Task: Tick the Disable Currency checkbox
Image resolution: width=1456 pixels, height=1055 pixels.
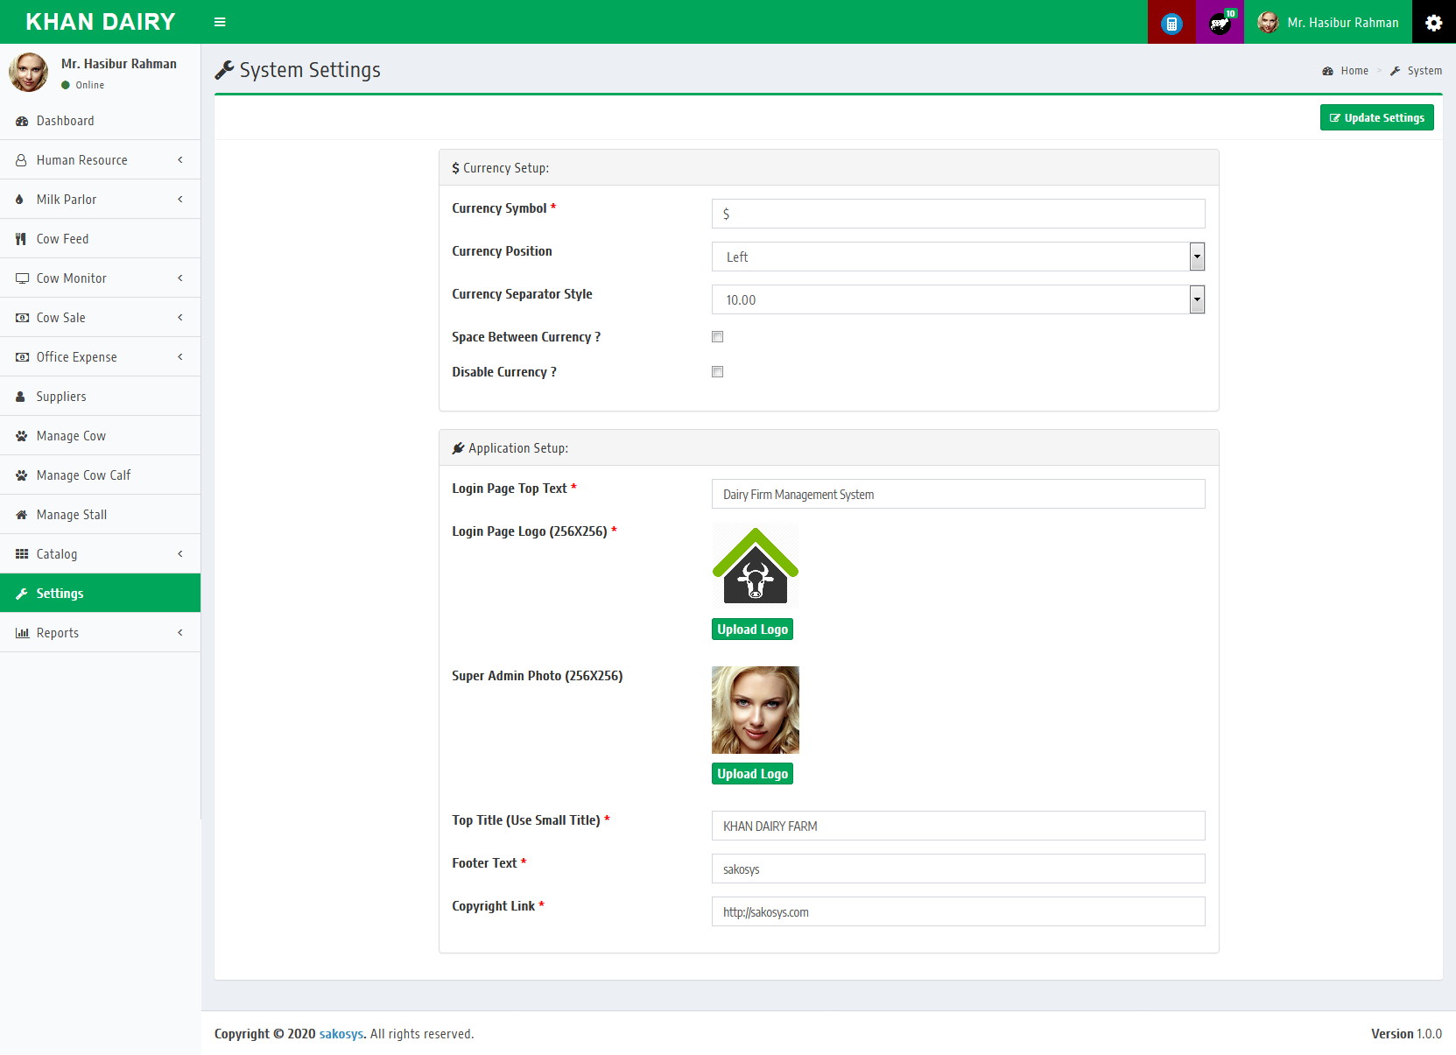Action: pyautogui.click(x=717, y=372)
